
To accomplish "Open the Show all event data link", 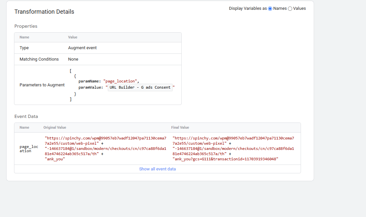I will point(157,169).
